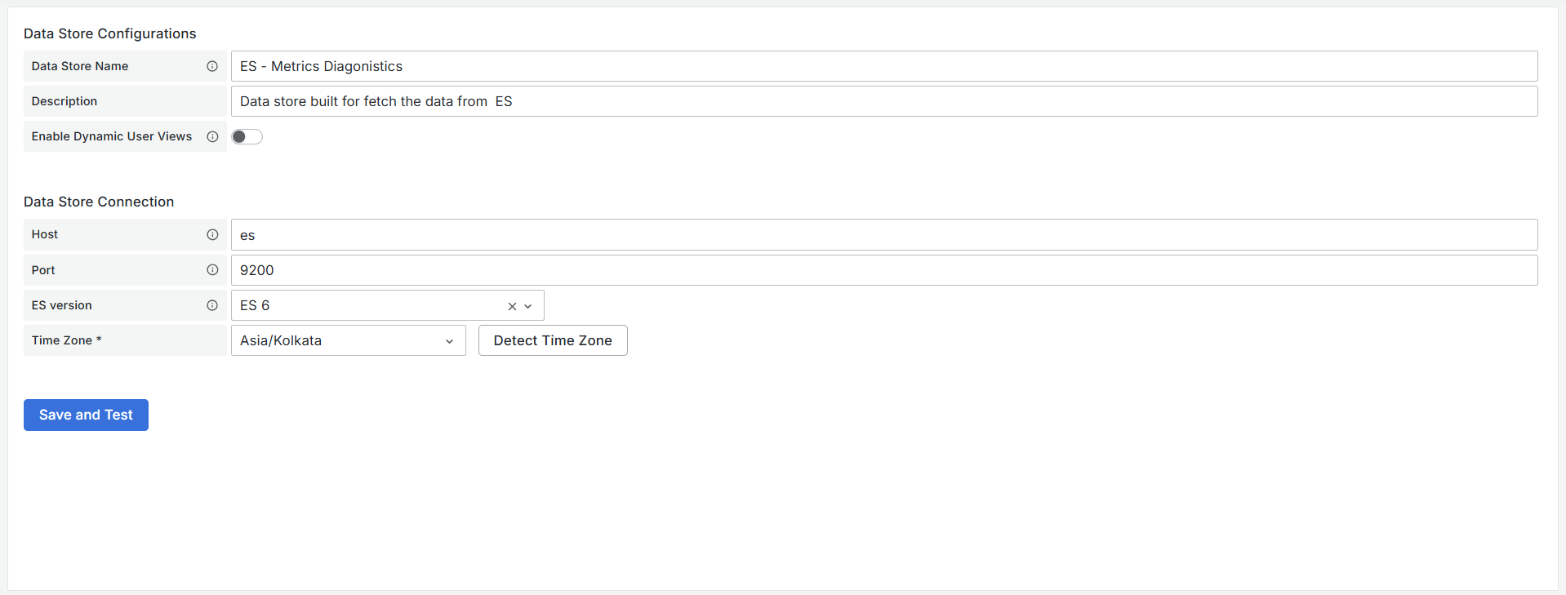Click the info icon for Enable Dynamic User Views
Screen dimensions: 1566x595
pos(212,136)
